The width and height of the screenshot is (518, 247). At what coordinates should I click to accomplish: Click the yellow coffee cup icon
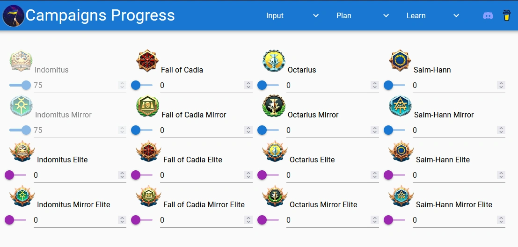(506, 15)
